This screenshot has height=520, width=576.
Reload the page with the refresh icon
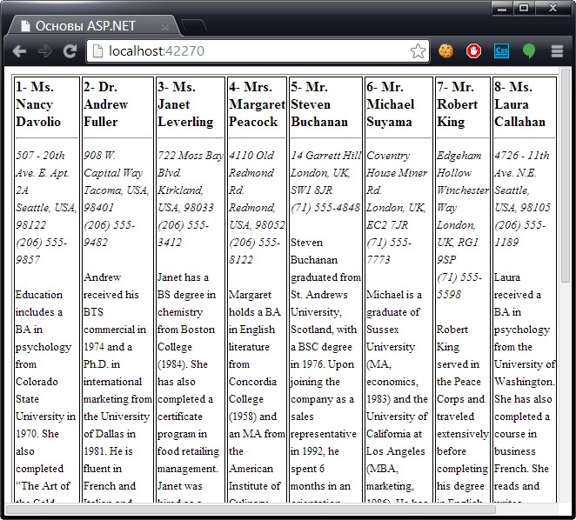(70, 51)
